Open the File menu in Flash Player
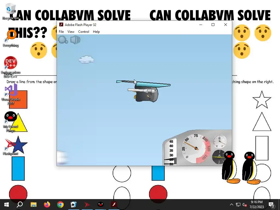The width and height of the screenshot is (280, 210). (61, 32)
